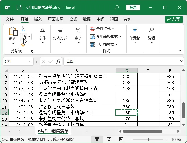Open the 对齐方式 alignment group
Screen dimensions: 187x143
(x=60, y=35)
